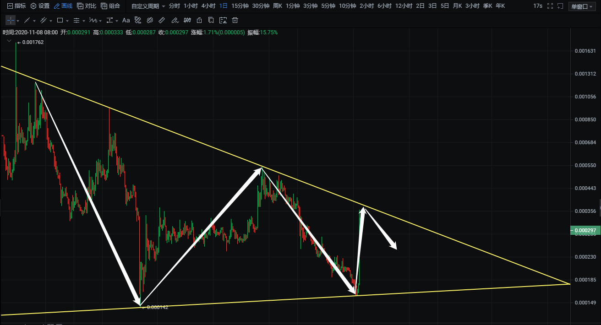Screen dimensions: 601x325
Task: Select the ruler measurement tool
Action: pyautogui.click(x=162, y=20)
